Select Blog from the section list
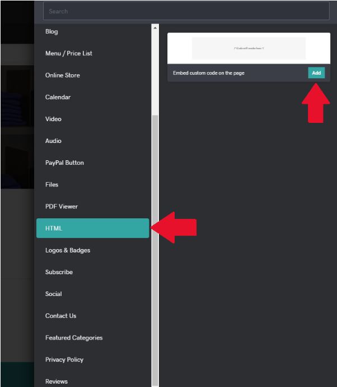 [52, 32]
